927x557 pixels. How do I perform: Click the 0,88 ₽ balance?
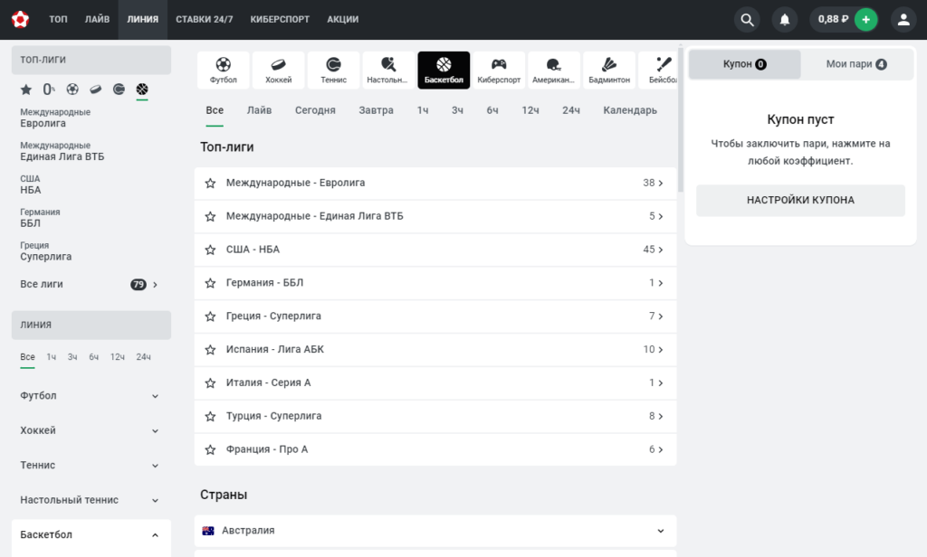(833, 20)
